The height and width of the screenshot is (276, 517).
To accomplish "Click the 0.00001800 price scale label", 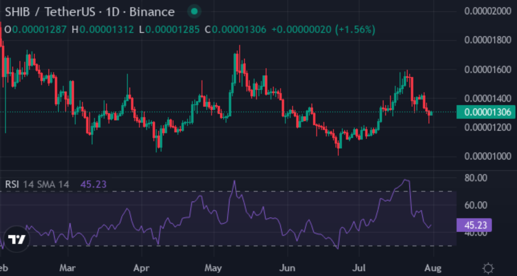I will 487,41.
